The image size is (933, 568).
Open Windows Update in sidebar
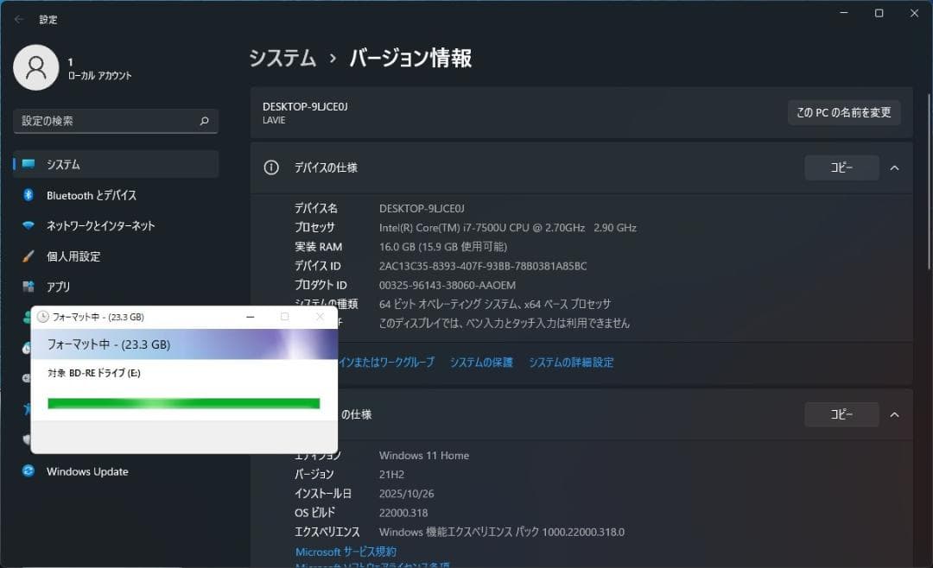pos(86,471)
